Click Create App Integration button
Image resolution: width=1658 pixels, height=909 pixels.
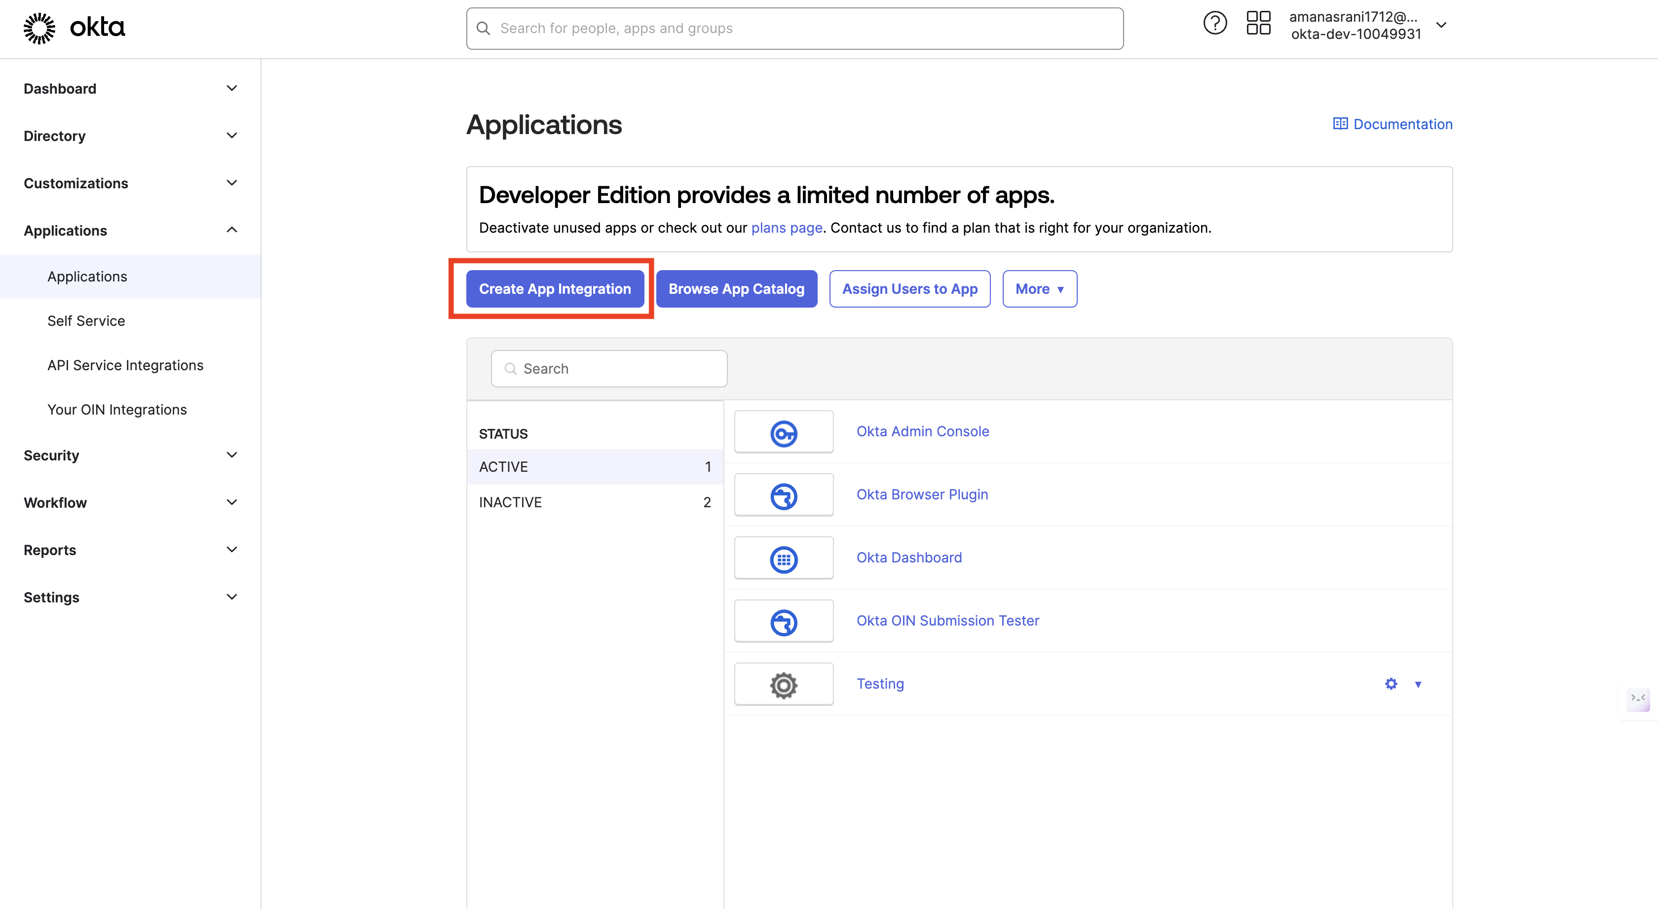555,289
